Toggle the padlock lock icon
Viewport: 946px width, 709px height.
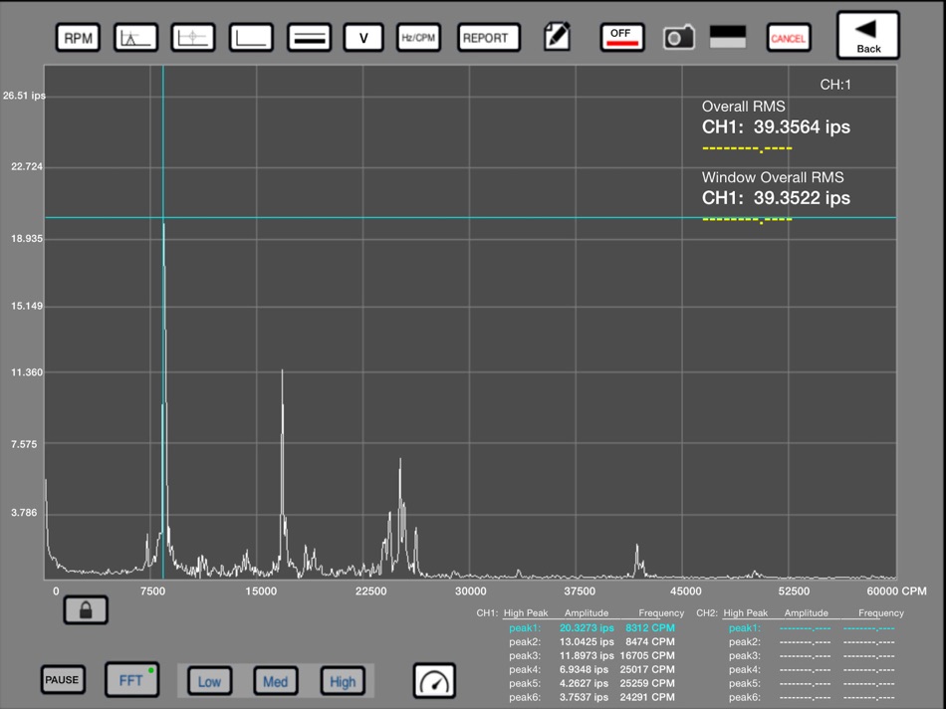coord(86,609)
